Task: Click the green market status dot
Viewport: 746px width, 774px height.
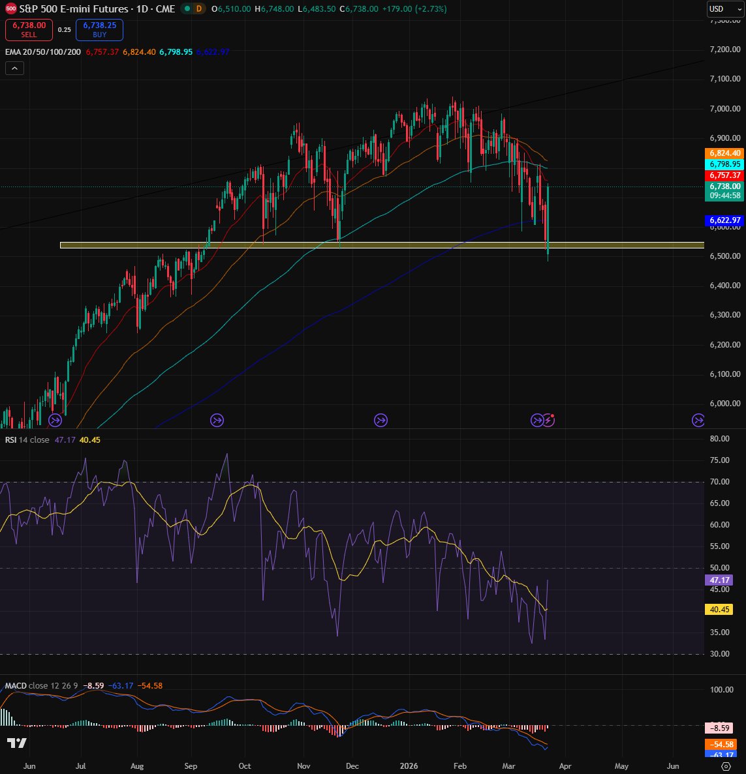Action: coord(187,9)
